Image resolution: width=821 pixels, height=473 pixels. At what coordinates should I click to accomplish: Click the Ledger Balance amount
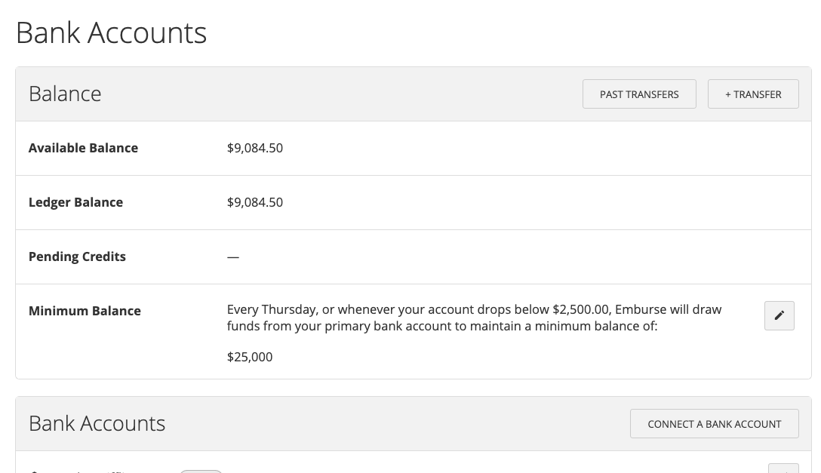pos(255,202)
